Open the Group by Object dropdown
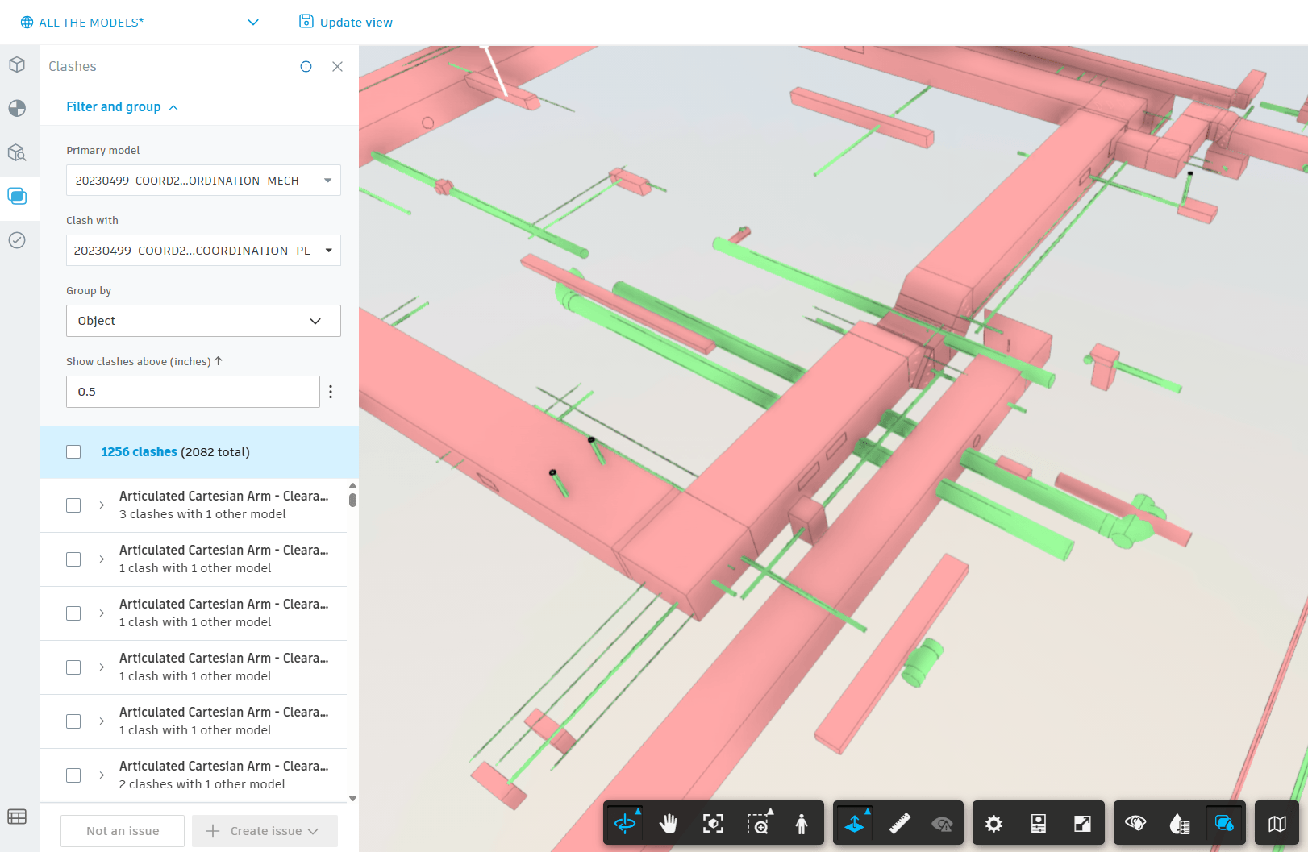This screenshot has height=852, width=1308. pyautogui.click(x=203, y=321)
